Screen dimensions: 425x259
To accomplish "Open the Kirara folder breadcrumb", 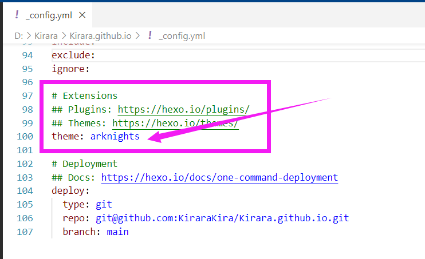I will 46,36.
